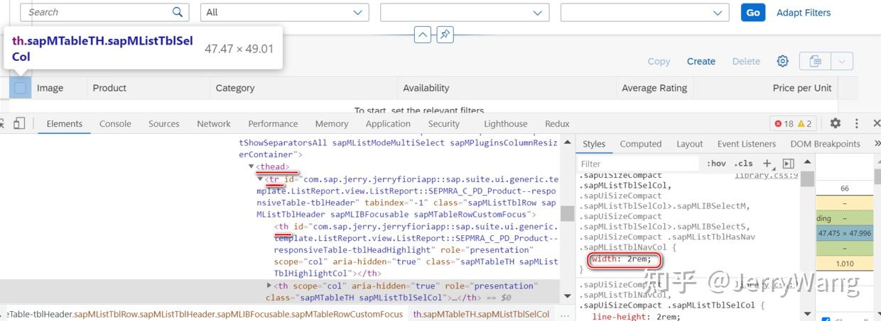Open table settings gear icon

[x=782, y=62]
